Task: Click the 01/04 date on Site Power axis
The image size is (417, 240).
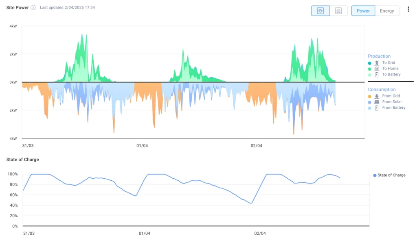Action: tap(142, 146)
